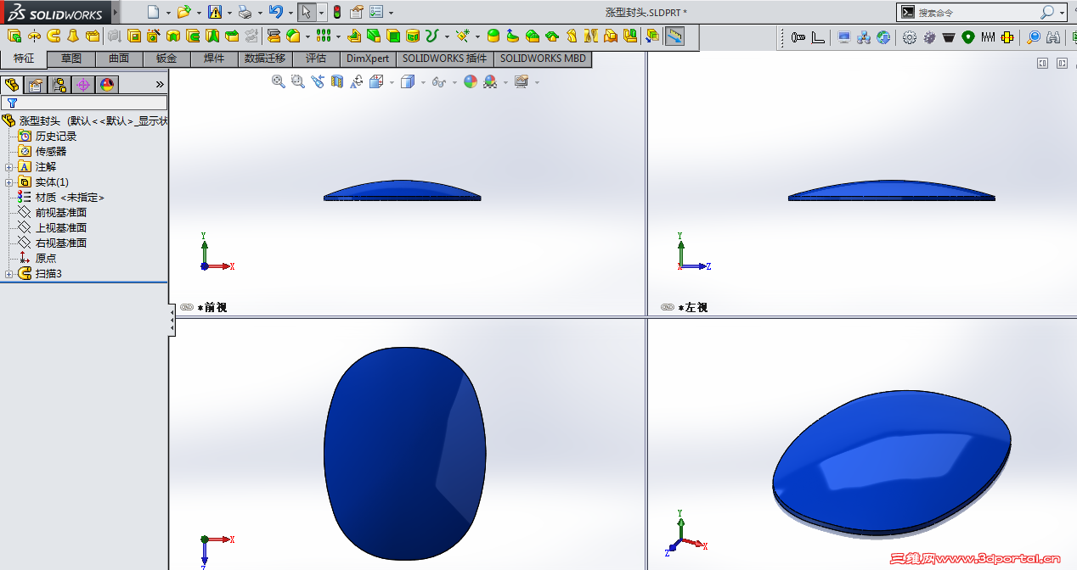Viewport: 1077px width, 570px height.
Task: Expand the 扫描3 feature in the tree
Action: pyautogui.click(x=8, y=273)
